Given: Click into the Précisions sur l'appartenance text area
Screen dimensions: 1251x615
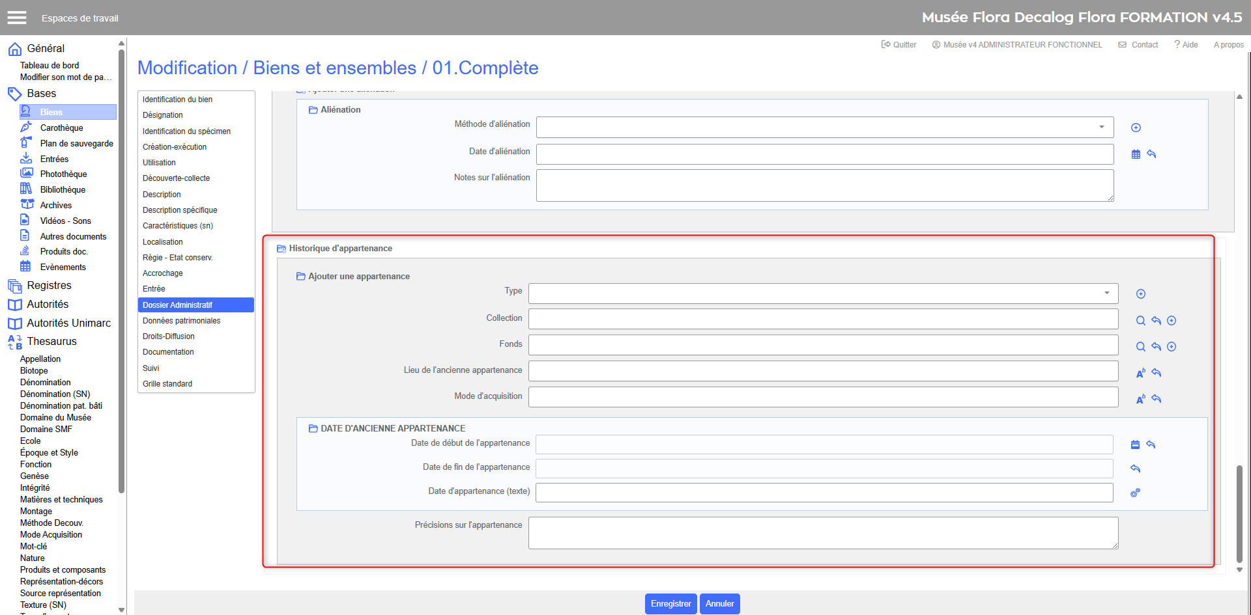Looking at the screenshot, I should click(823, 533).
